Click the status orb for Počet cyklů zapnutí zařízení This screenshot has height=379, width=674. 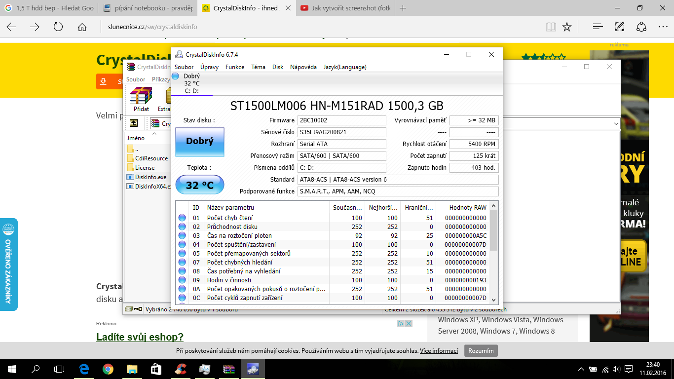tap(182, 298)
